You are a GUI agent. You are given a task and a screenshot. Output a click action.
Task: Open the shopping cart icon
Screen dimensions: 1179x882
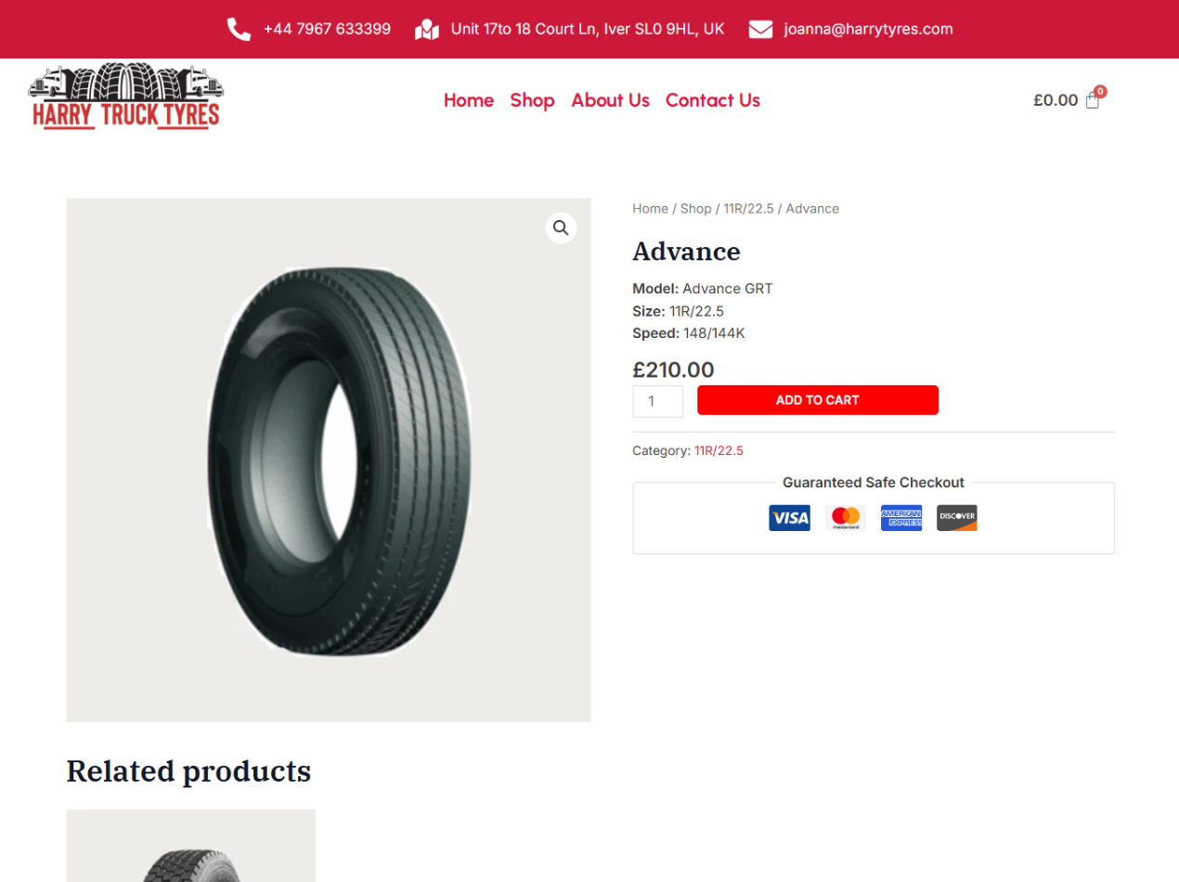tap(1092, 100)
